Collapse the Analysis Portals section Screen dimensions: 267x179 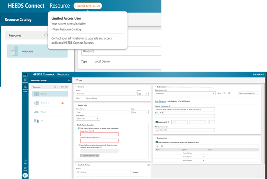point(76,165)
